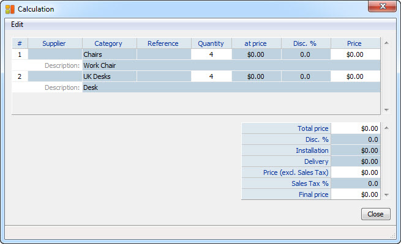Edit the Sales Tax % value field
The width and height of the screenshot is (401, 244).
click(x=356, y=183)
